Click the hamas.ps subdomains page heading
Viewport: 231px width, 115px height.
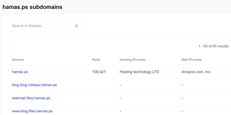[x=32, y=7]
